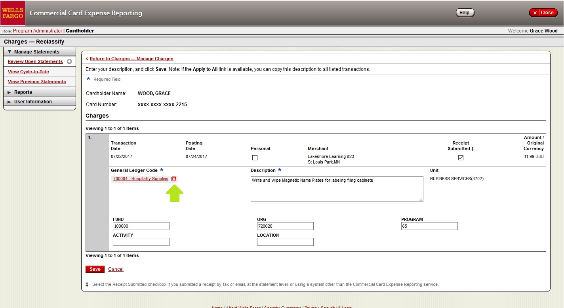Cancel the reclassify changes
This screenshot has width=564, height=308.
pyautogui.click(x=116, y=269)
